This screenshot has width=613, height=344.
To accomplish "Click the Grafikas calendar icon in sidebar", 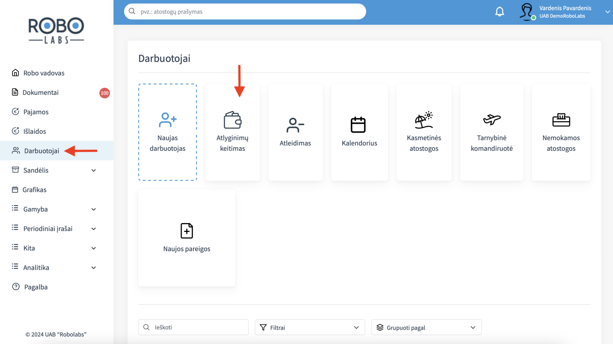I will click(15, 190).
